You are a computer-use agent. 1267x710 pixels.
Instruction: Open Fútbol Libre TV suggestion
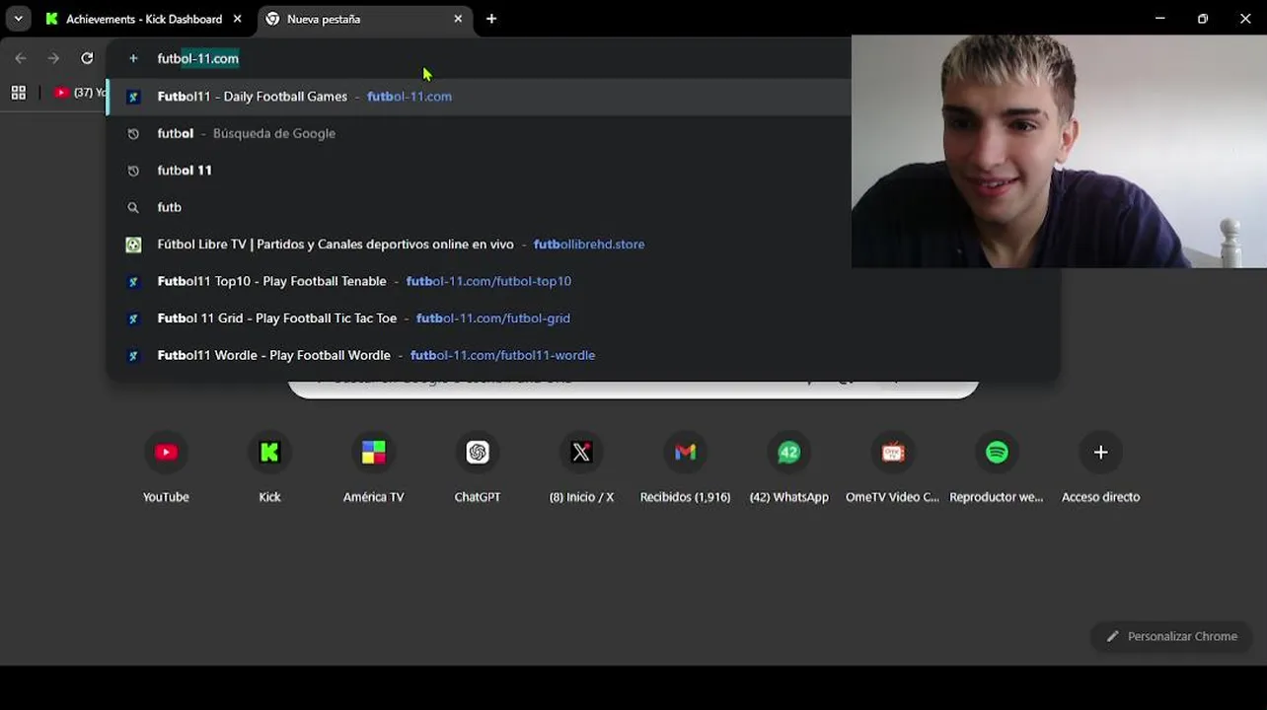point(479,245)
